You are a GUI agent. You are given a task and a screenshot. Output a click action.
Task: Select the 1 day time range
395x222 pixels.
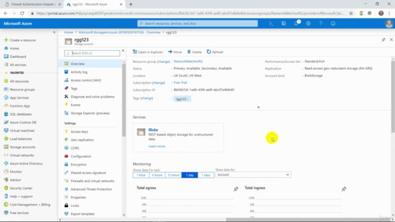point(189,175)
